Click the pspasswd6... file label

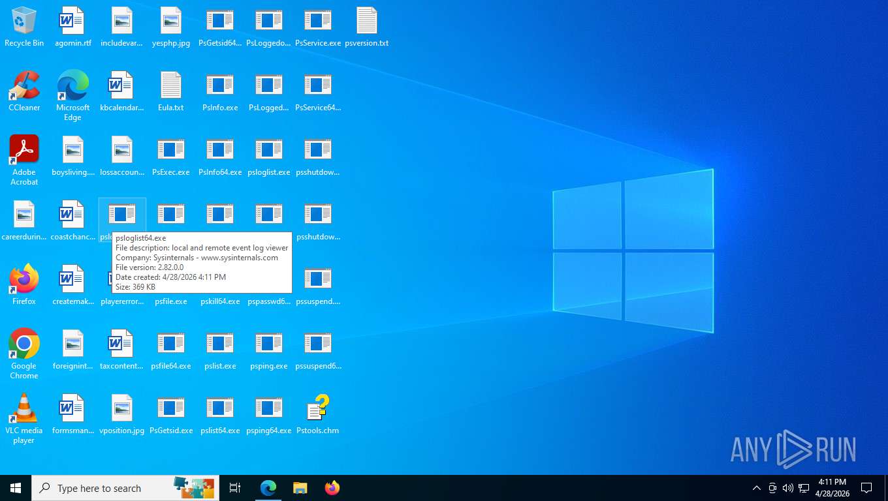[x=269, y=301]
